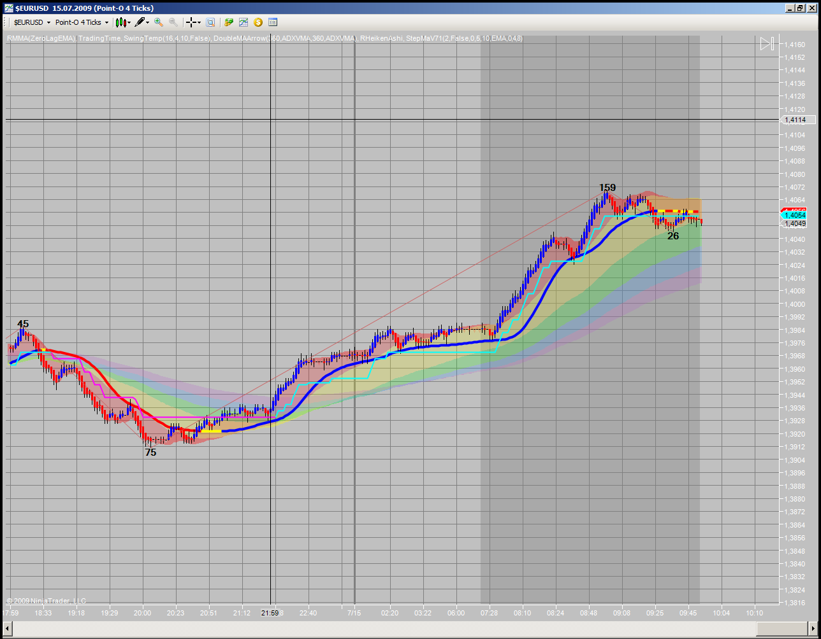Viewport: 821px width, 639px height.
Task: Click the 21:59 crosshair time marker
Action: (270, 613)
